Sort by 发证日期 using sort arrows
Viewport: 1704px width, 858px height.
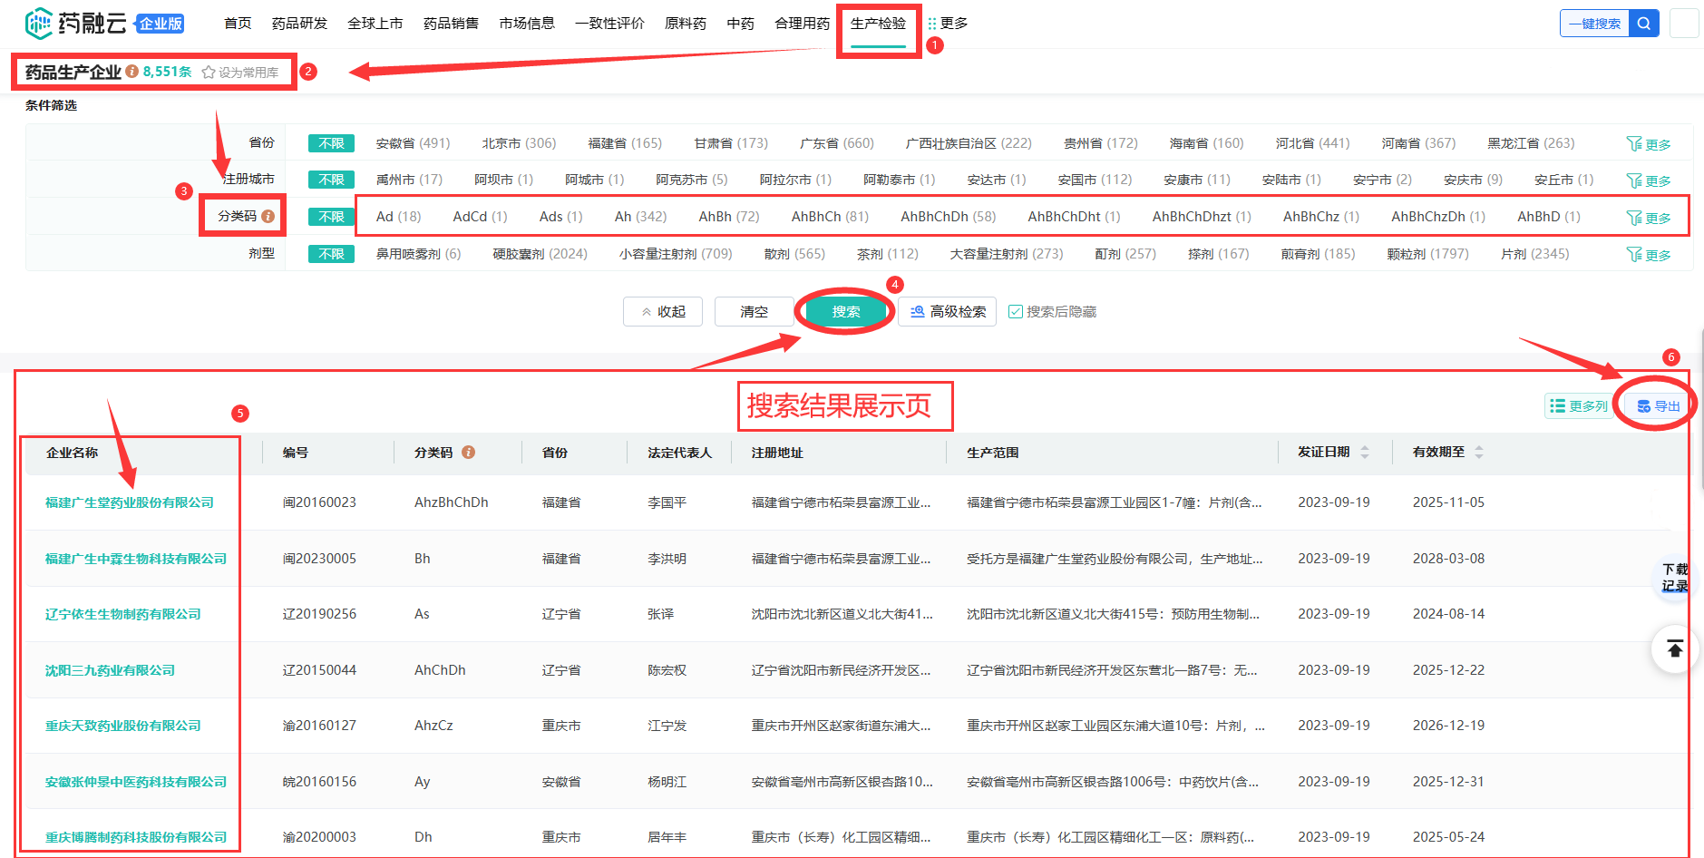pos(1364,453)
